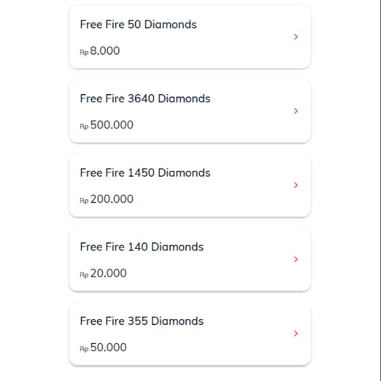Select the 500.000 price amount

pos(112,125)
